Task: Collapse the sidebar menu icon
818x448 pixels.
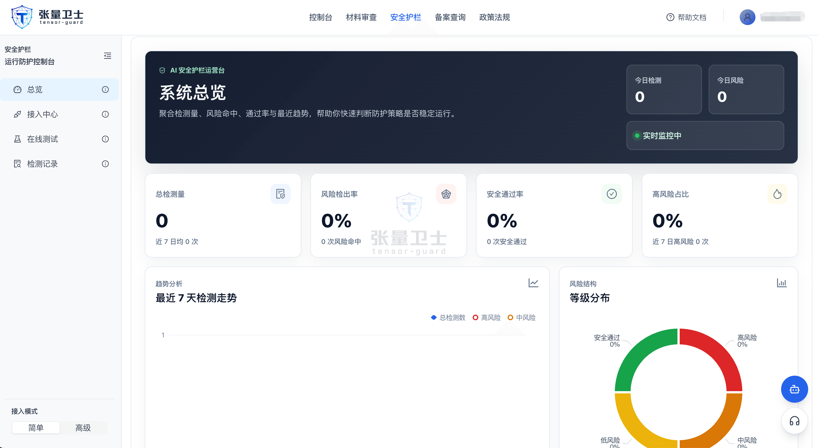Action: (x=108, y=56)
